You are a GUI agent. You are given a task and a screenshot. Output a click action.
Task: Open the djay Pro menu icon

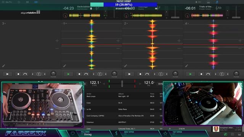[3, 2]
